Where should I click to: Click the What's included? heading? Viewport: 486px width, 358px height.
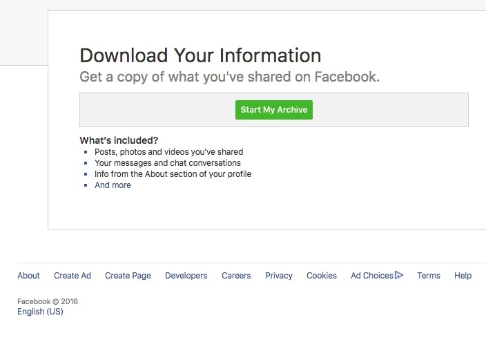(x=119, y=140)
